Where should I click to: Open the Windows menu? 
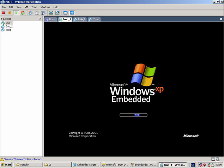tap(45, 7)
